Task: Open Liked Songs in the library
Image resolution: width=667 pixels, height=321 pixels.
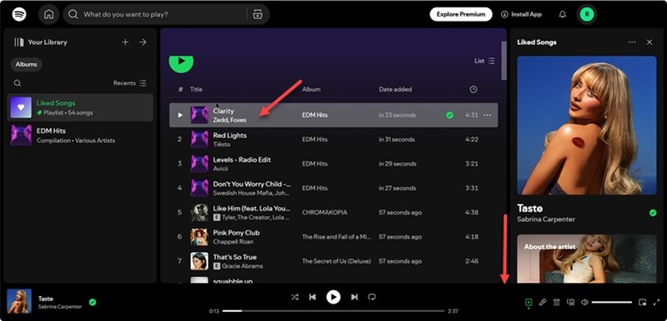Action: coord(80,108)
